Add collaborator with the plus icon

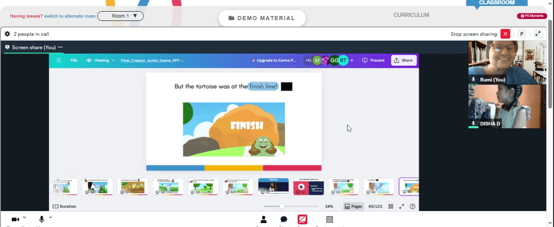coord(352,60)
